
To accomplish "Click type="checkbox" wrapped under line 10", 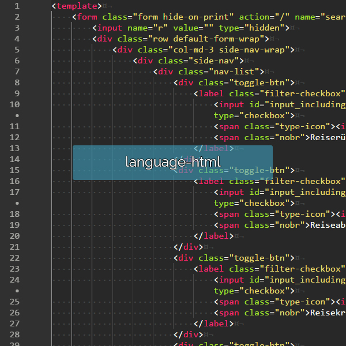I will point(251,116).
